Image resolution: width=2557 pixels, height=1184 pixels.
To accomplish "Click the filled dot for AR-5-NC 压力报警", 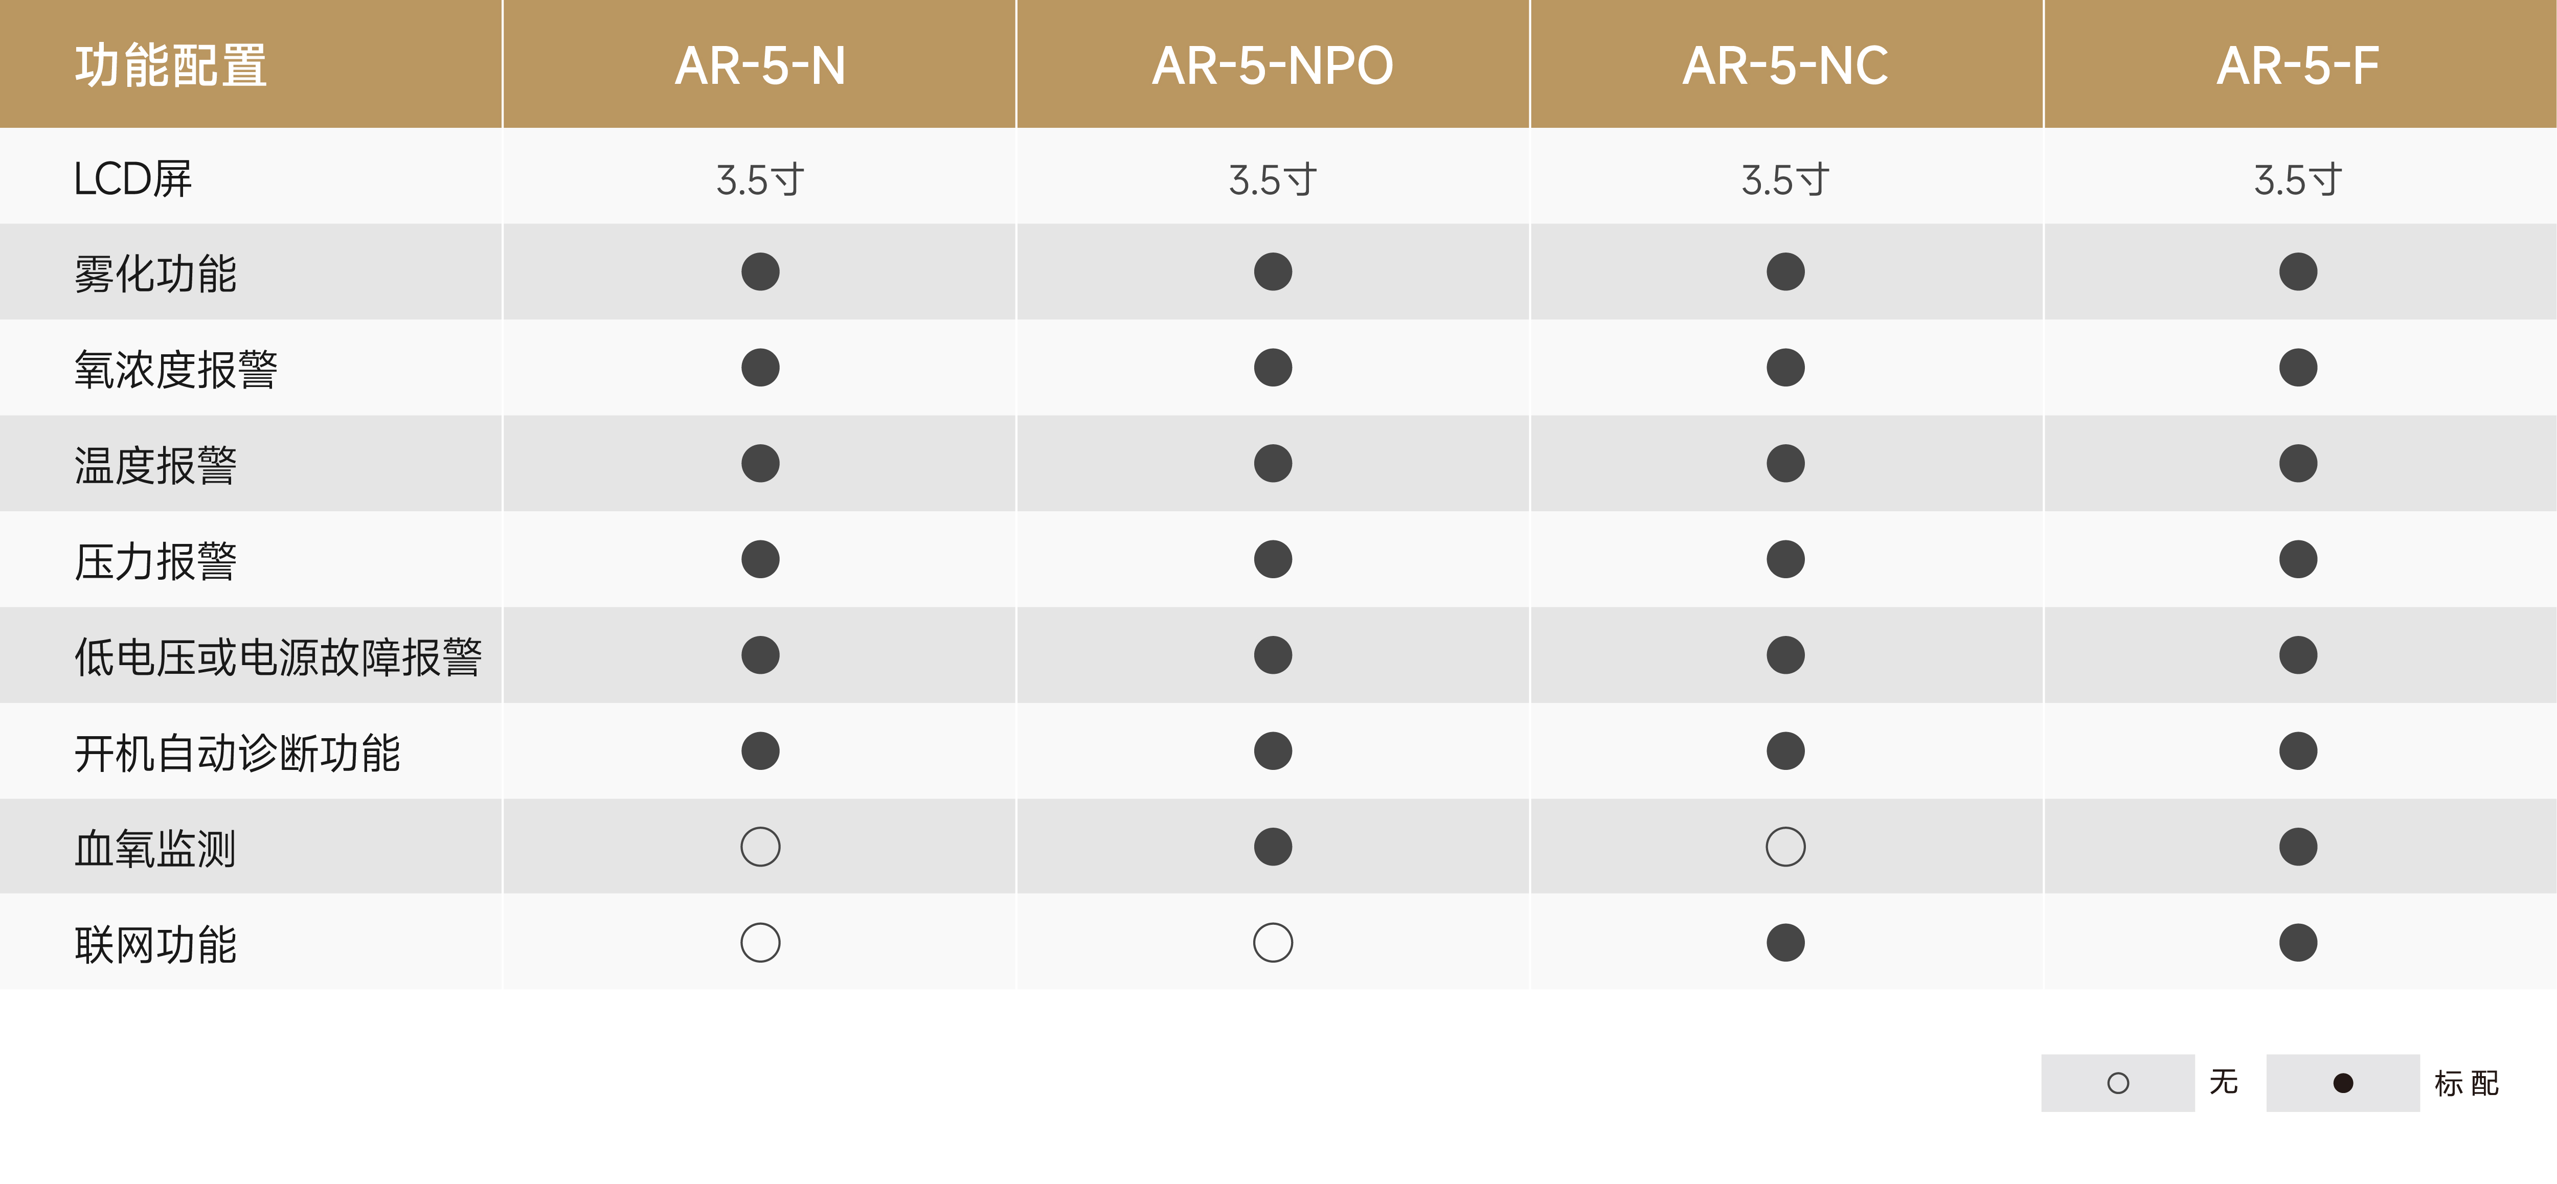I will (1785, 559).
